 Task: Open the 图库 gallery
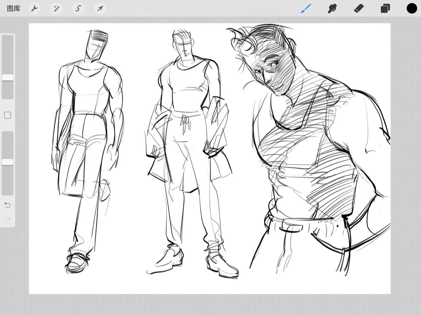tap(14, 8)
